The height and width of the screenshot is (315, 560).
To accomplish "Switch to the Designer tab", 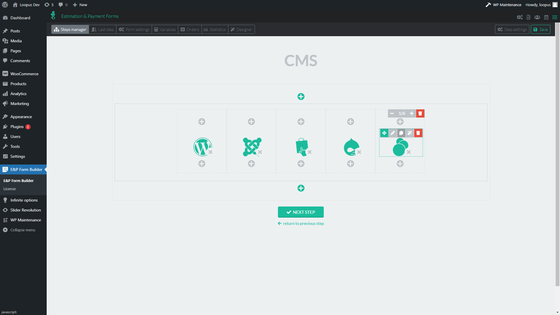I will point(241,29).
